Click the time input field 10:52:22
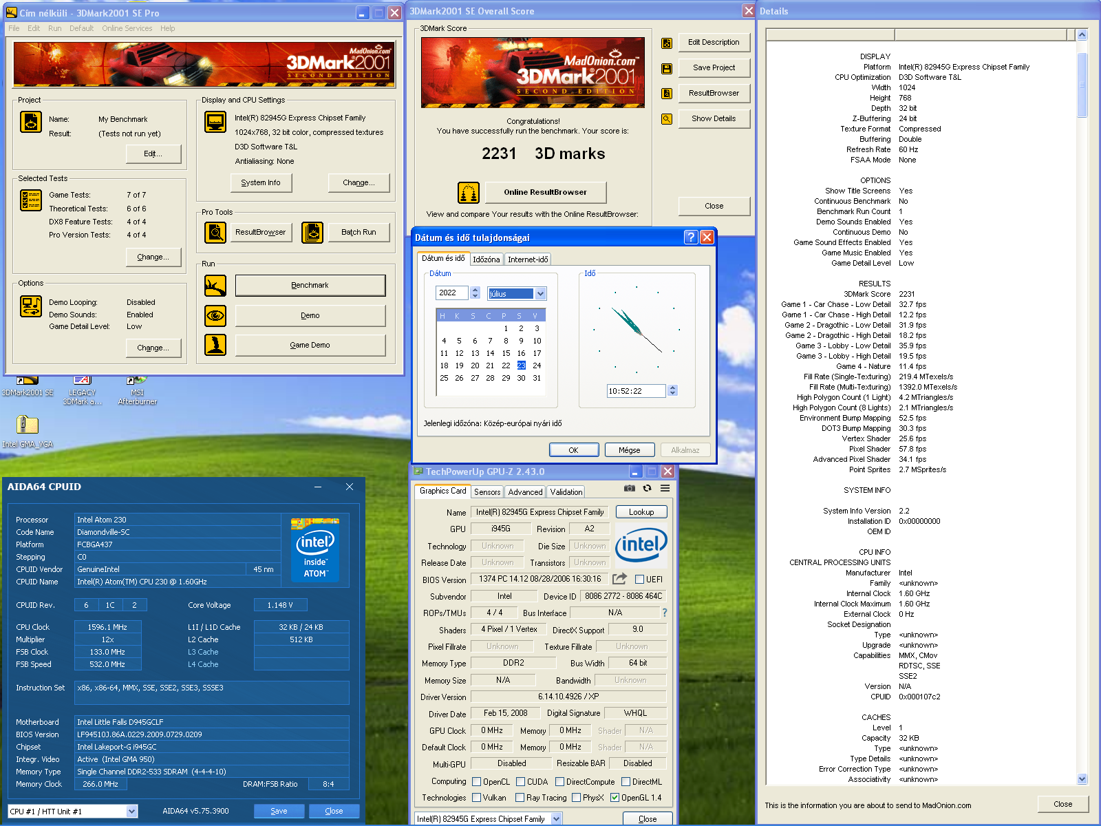 click(x=637, y=391)
